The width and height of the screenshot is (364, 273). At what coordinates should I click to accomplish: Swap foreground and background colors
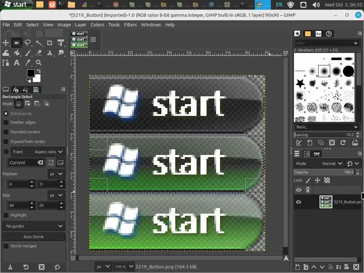tap(39, 71)
